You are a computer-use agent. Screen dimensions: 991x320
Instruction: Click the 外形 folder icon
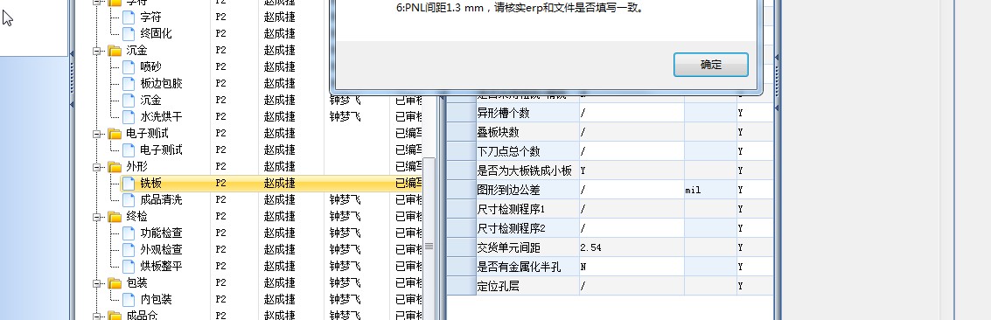pyautogui.click(x=115, y=167)
